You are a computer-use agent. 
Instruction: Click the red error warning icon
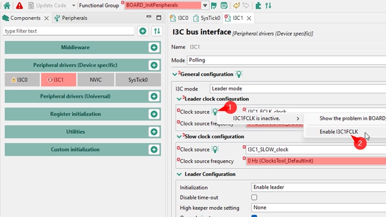tap(19, 5)
